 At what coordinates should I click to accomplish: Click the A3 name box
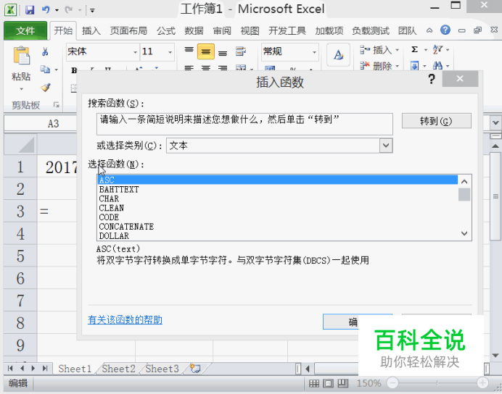(x=41, y=124)
